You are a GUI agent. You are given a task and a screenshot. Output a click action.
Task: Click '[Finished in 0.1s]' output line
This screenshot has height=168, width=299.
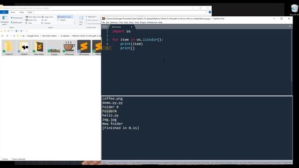(x=121, y=128)
